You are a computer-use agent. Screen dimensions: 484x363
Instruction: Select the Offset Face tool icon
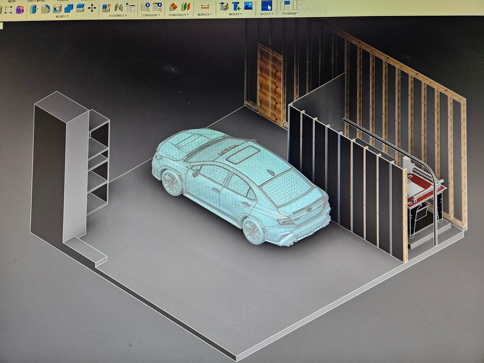pyautogui.click(x=80, y=8)
